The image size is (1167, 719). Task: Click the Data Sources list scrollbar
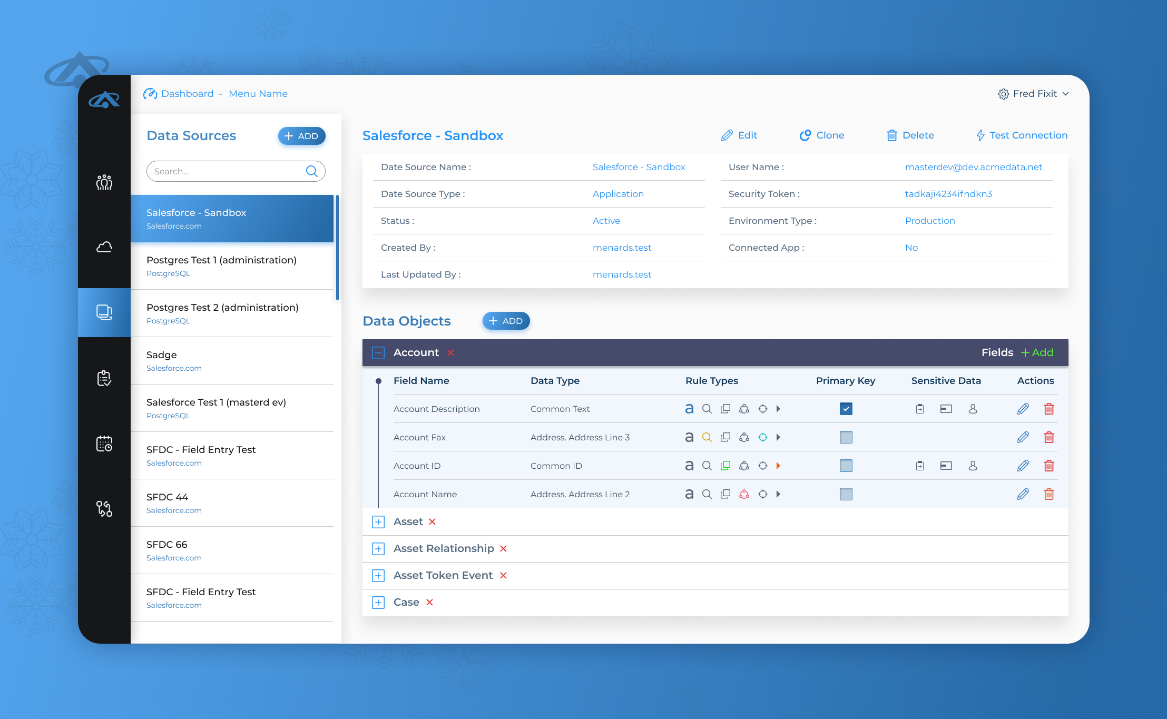click(337, 248)
